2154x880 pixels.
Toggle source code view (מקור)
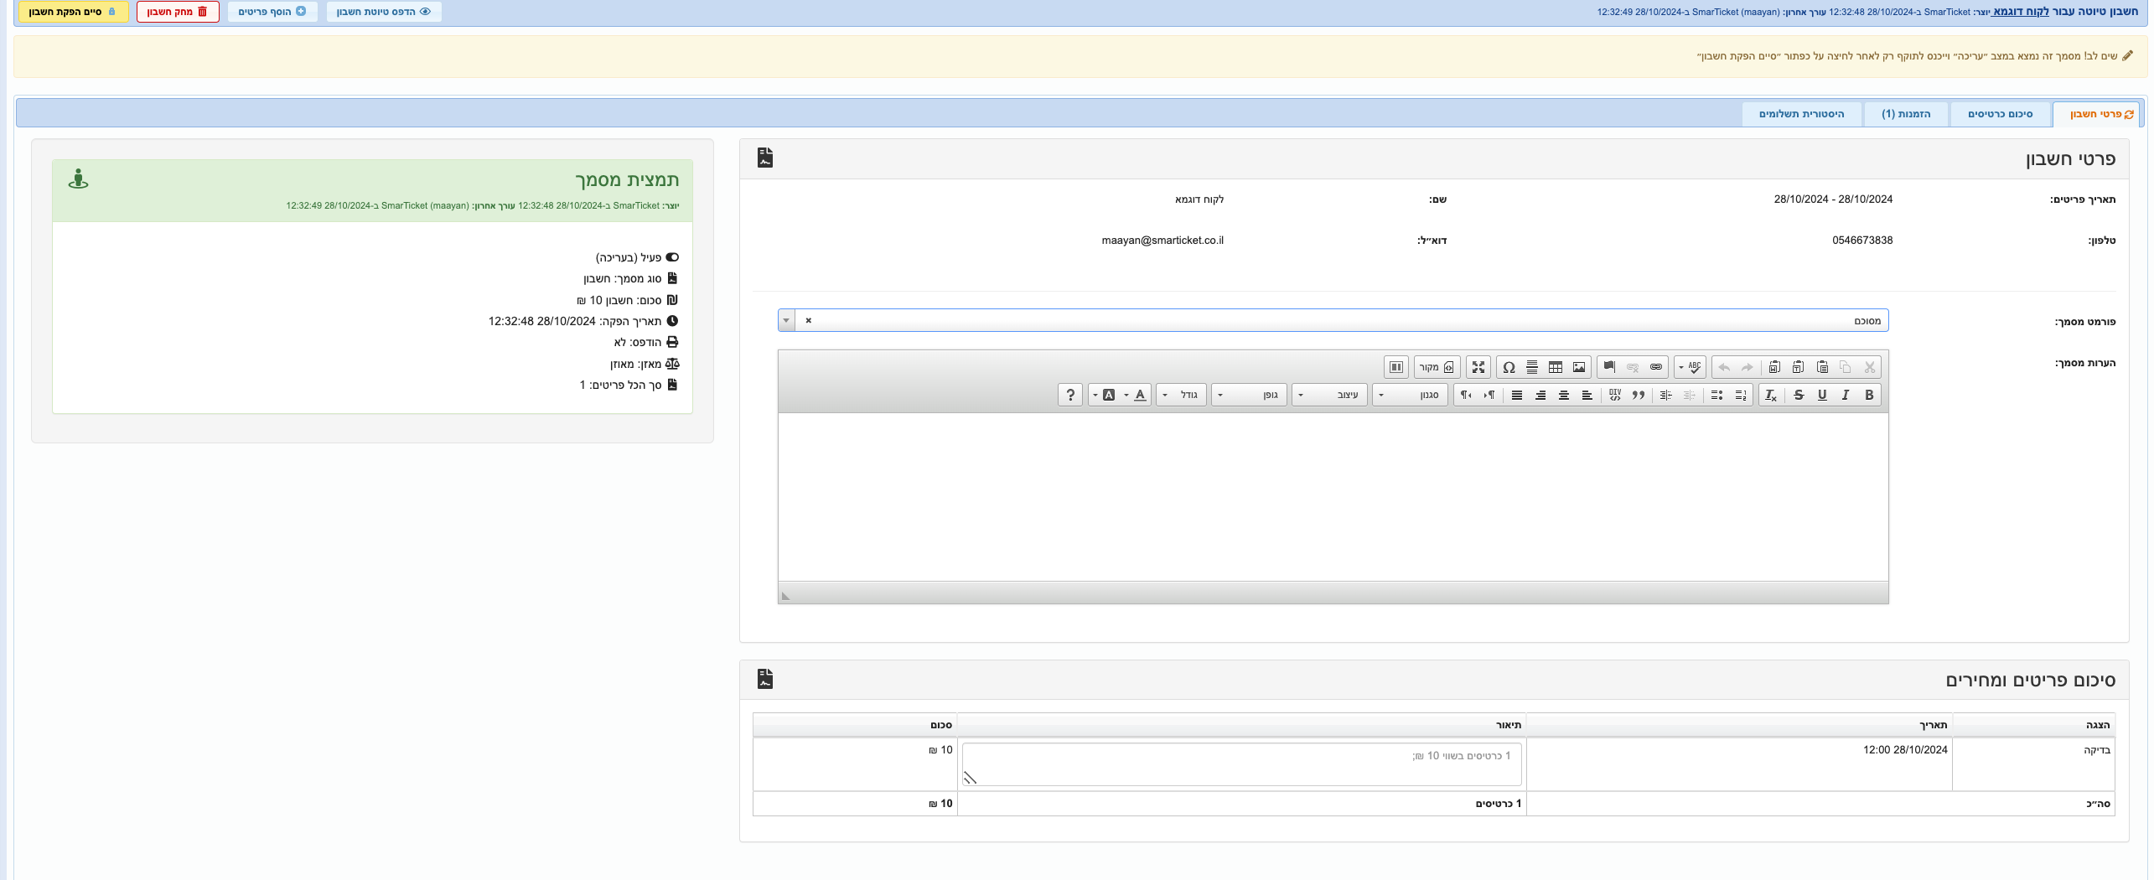[1437, 367]
